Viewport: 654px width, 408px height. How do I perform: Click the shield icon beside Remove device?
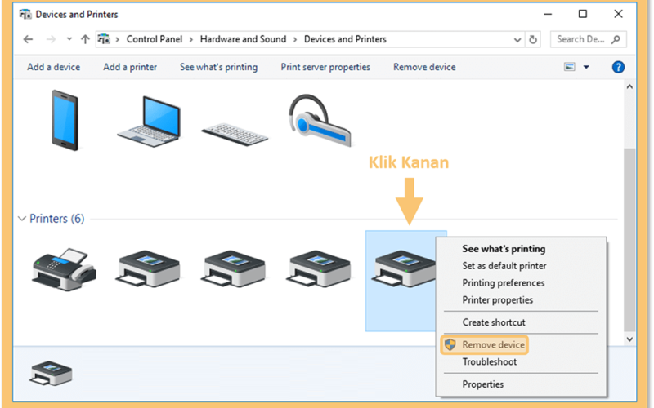click(x=450, y=344)
